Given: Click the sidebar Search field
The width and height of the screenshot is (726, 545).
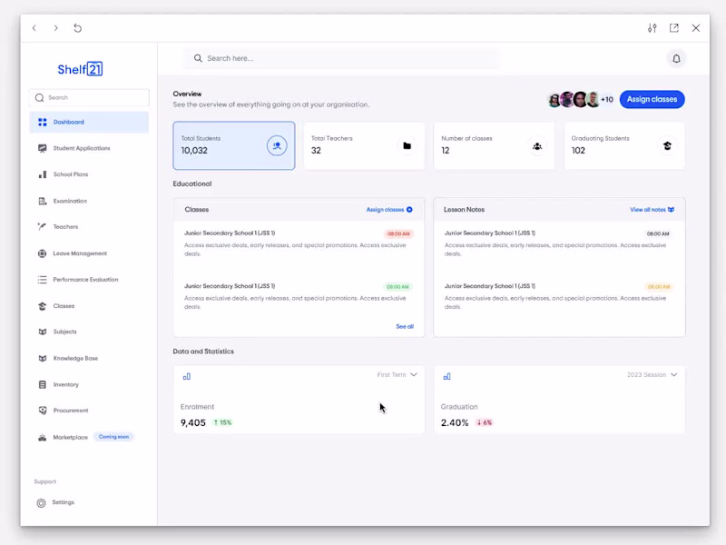Looking at the screenshot, I should tap(89, 97).
